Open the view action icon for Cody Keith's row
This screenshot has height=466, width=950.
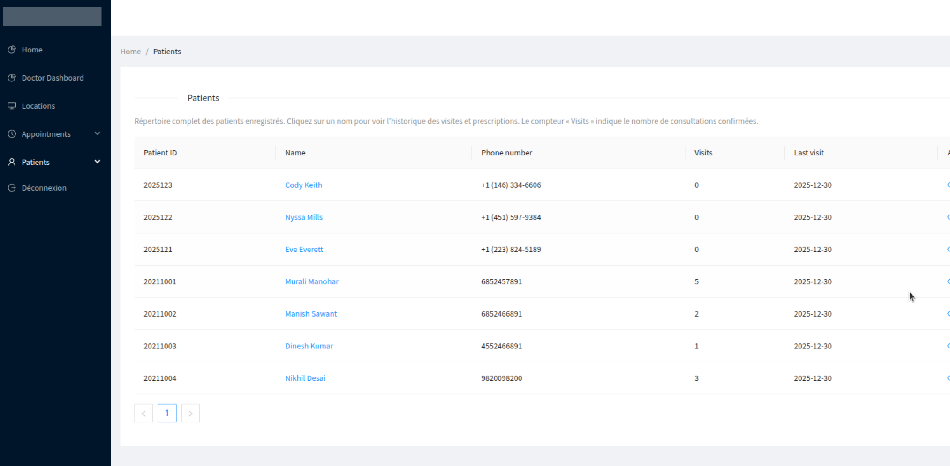(x=948, y=185)
